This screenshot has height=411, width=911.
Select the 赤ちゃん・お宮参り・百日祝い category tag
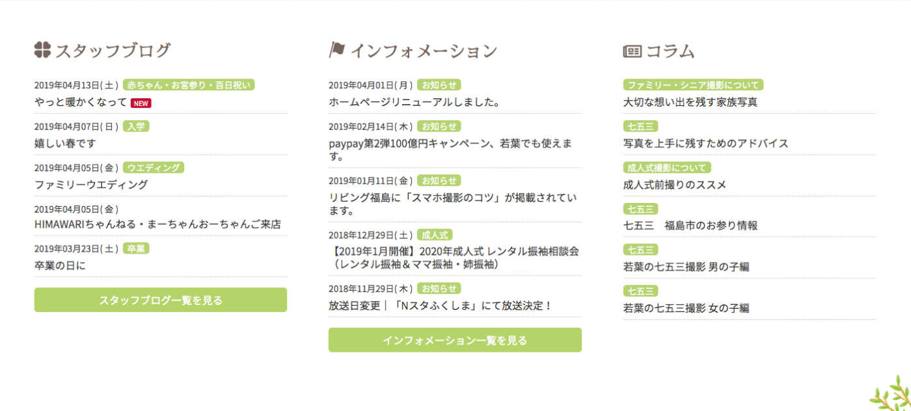pos(189,85)
